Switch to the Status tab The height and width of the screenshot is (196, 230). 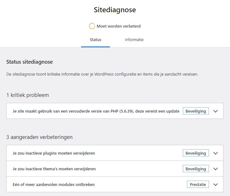point(96,40)
